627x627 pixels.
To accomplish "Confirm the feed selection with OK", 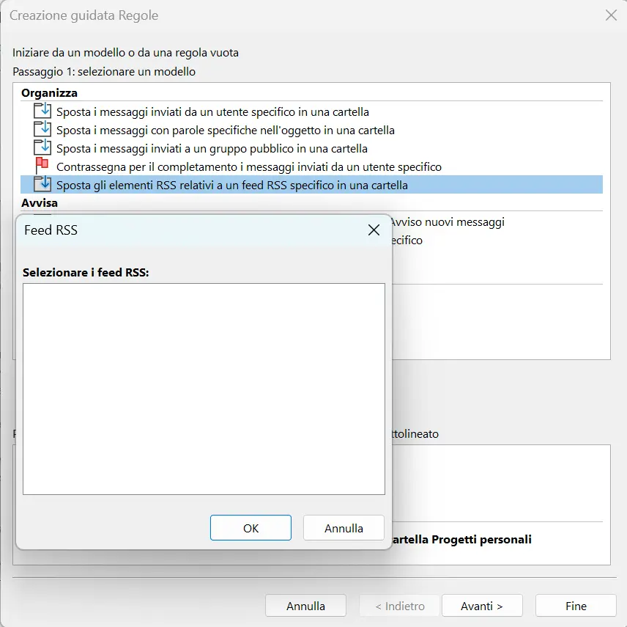I will point(251,527).
